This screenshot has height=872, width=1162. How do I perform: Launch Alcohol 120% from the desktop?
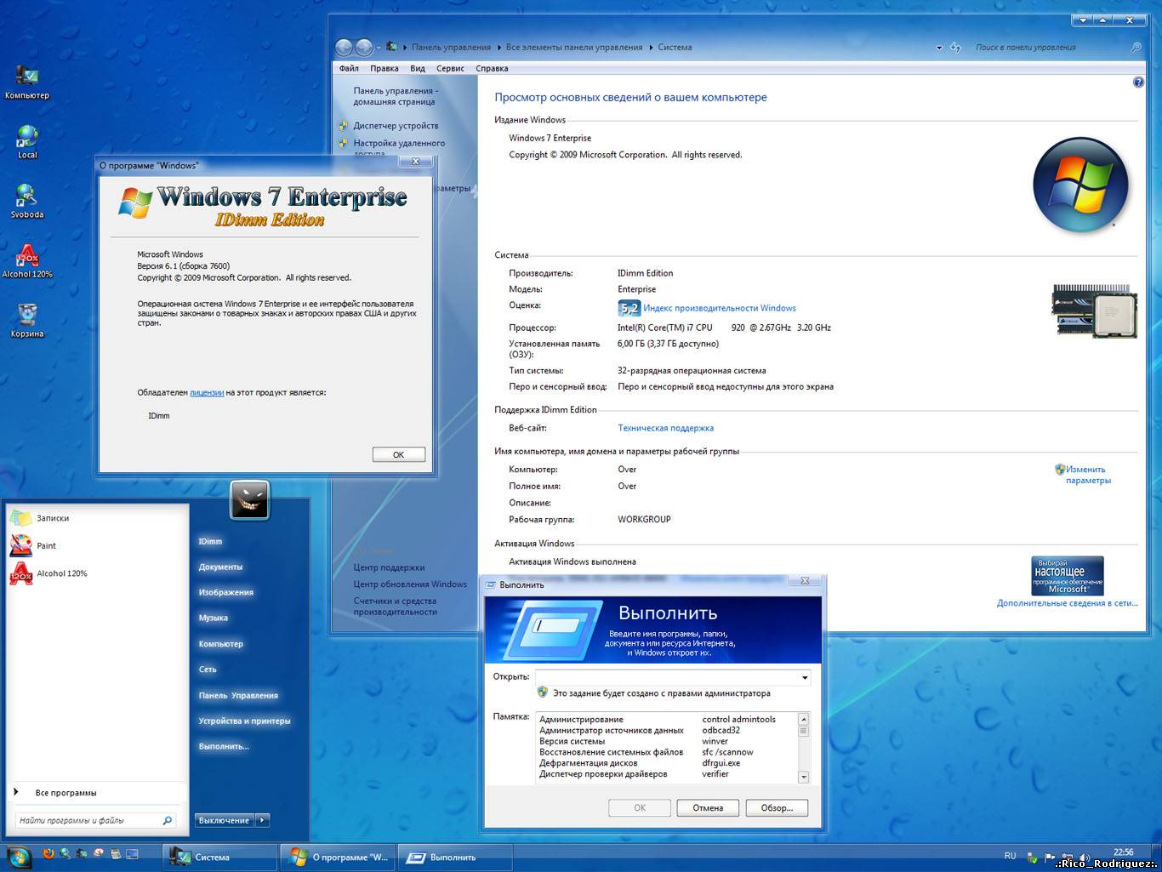coord(26,261)
